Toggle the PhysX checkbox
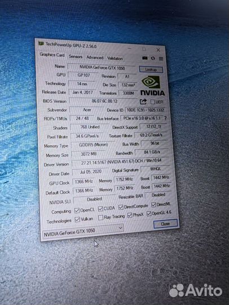The height and width of the screenshot is (305, 229). (x=130, y=215)
